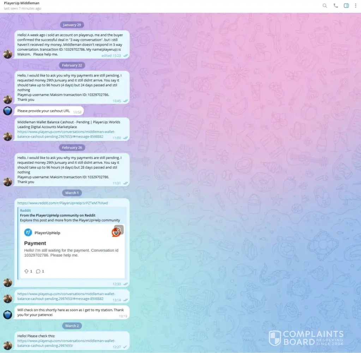Viewport: 361px width, 353px height.
Task: Select 'Please provide your cashout URL' message
Action: (x=49, y=111)
